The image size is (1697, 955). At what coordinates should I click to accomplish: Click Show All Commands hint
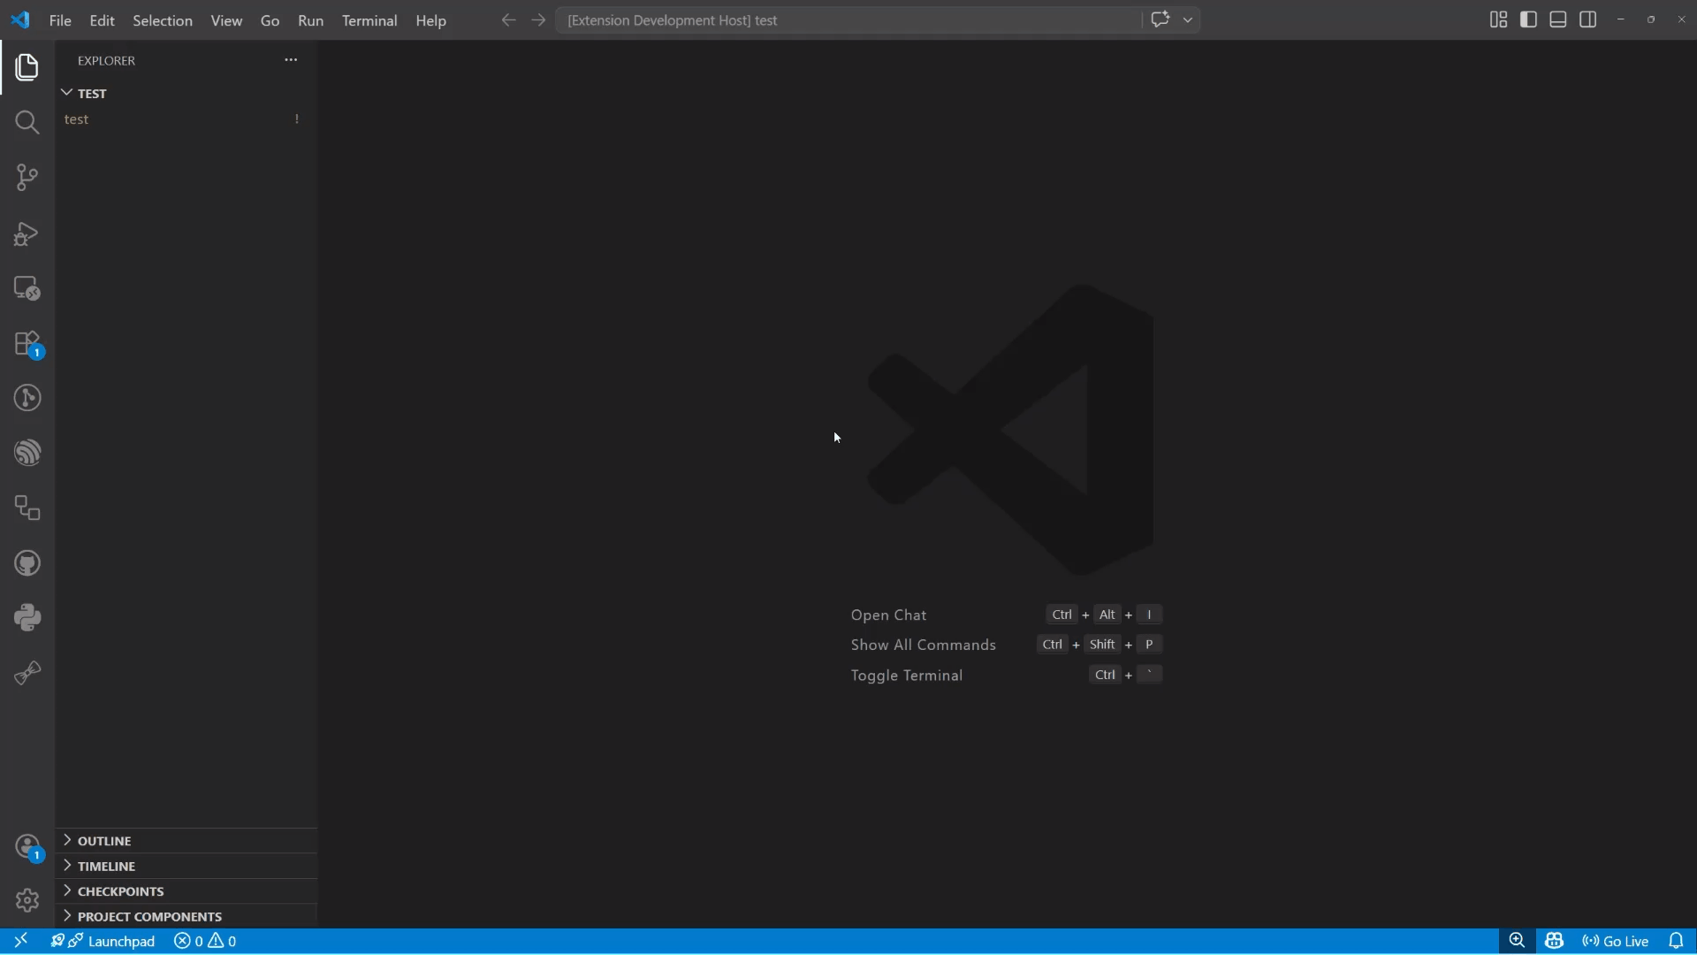click(x=923, y=645)
